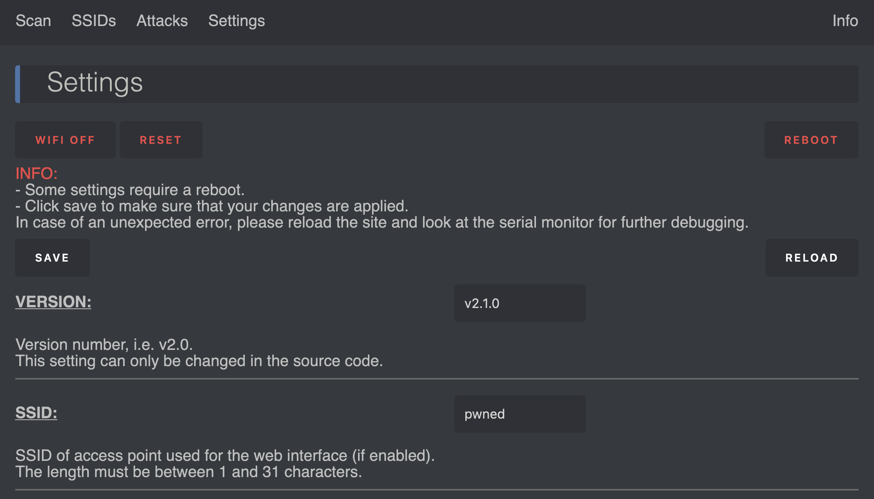This screenshot has height=499, width=874.
Task: Click the red INFO: heading
Action: pyautogui.click(x=36, y=173)
